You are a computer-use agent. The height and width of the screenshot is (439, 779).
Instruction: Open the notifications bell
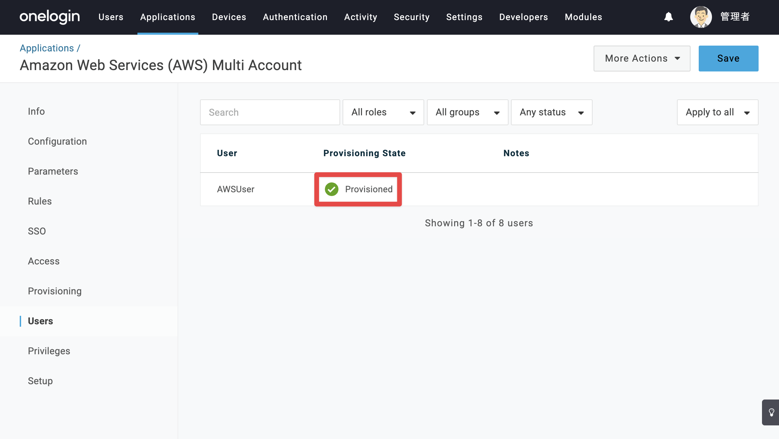click(668, 17)
